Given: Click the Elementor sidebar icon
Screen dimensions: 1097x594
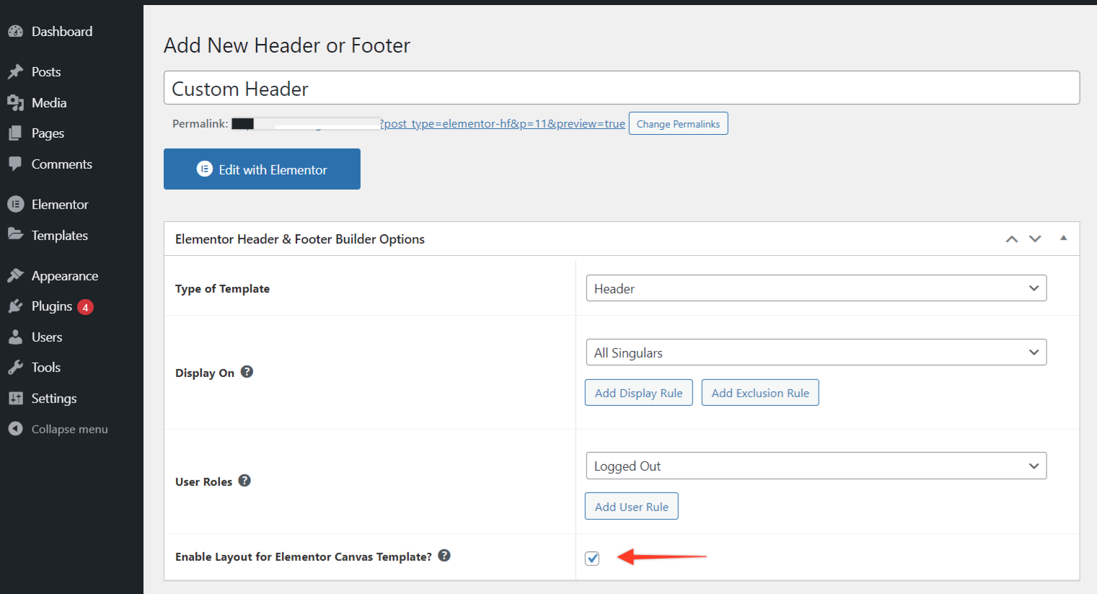Looking at the screenshot, I should point(15,205).
